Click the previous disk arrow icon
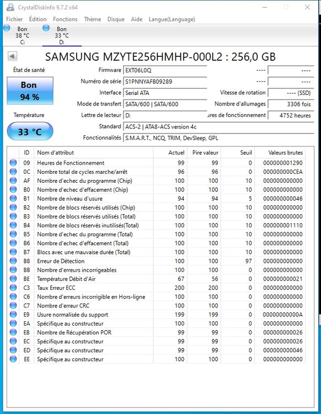The width and height of the screenshot is (321, 414). [x=12, y=56]
